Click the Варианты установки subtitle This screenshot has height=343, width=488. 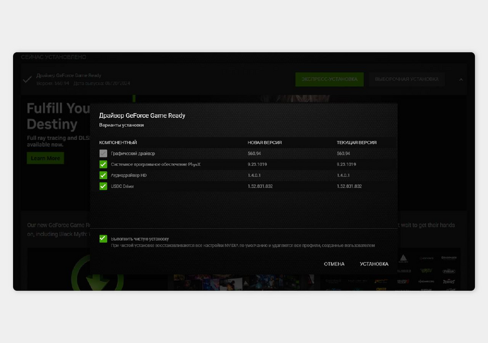(x=122, y=125)
